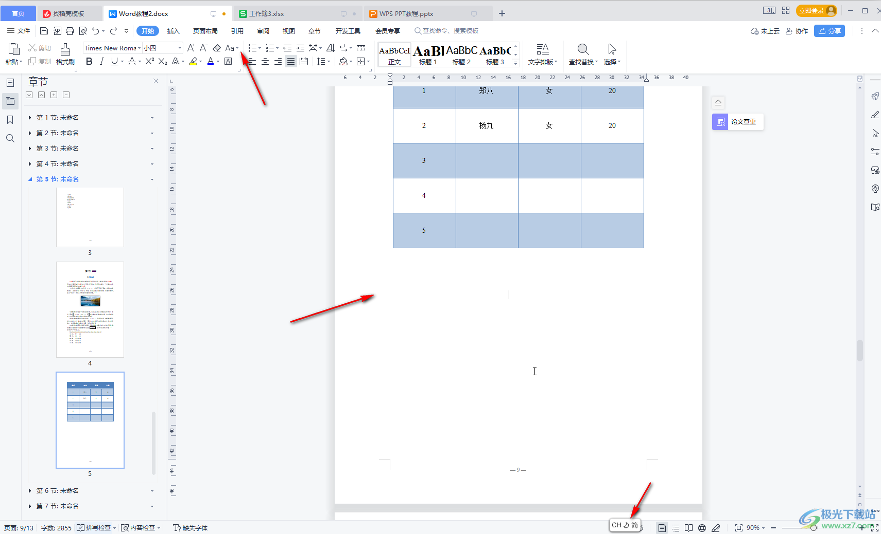Screen dimensions: 881x534
Task: Apply 标题 1 heading style
Action: (x=428, y=54)
